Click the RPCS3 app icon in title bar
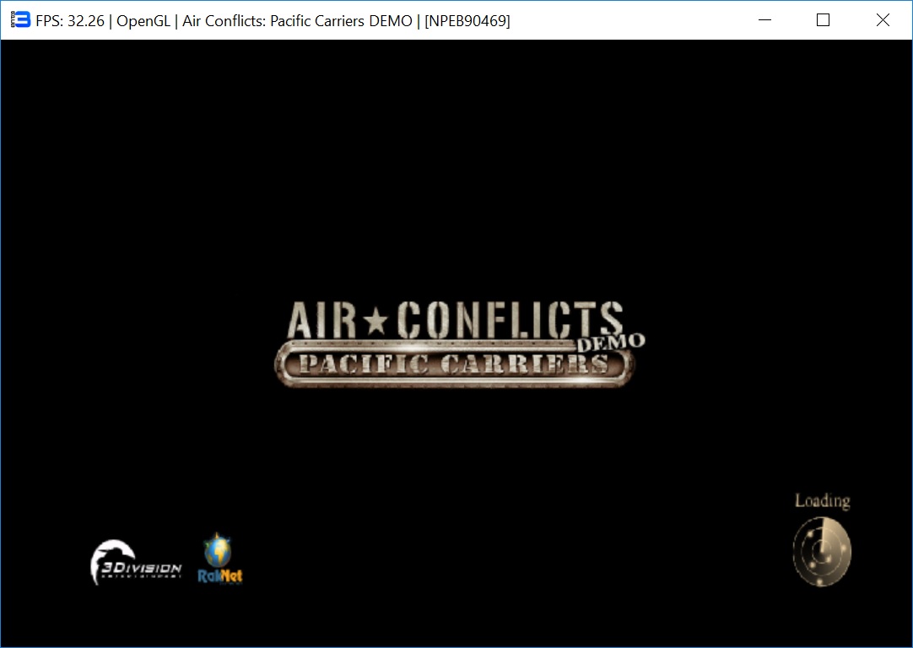Screen dimensions: 913x648 point(20,19)
